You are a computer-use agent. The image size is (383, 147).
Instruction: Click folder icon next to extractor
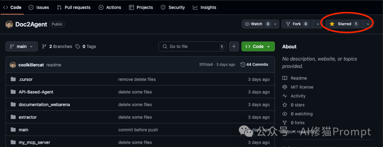13,117
